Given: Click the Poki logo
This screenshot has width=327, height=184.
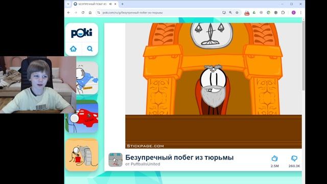Looking at the screenshot, I should coord(82,33).
